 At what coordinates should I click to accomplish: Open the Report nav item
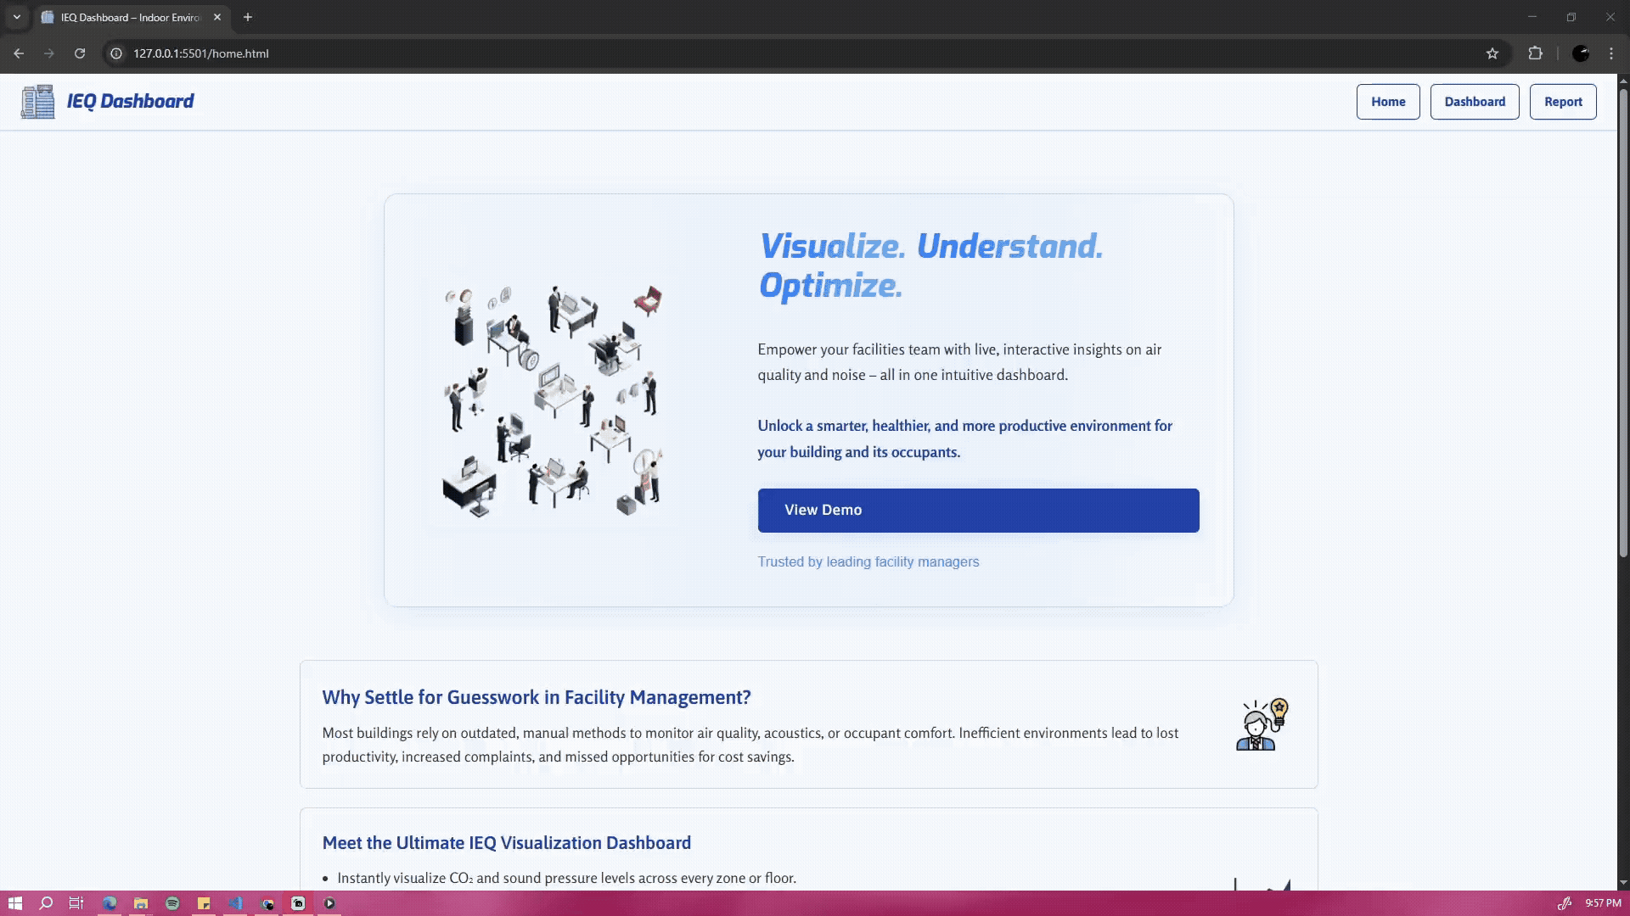point(1562,102)
